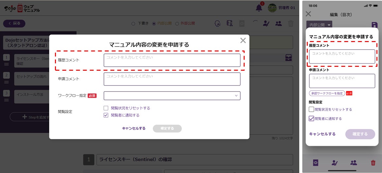The height and width of the screenshot is (173, 382).
Task: Click the 承認ワークフローを指定 button in mobile
Action: pos(327,93)
